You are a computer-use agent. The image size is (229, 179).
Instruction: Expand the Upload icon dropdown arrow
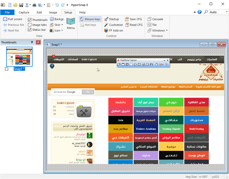30,5
